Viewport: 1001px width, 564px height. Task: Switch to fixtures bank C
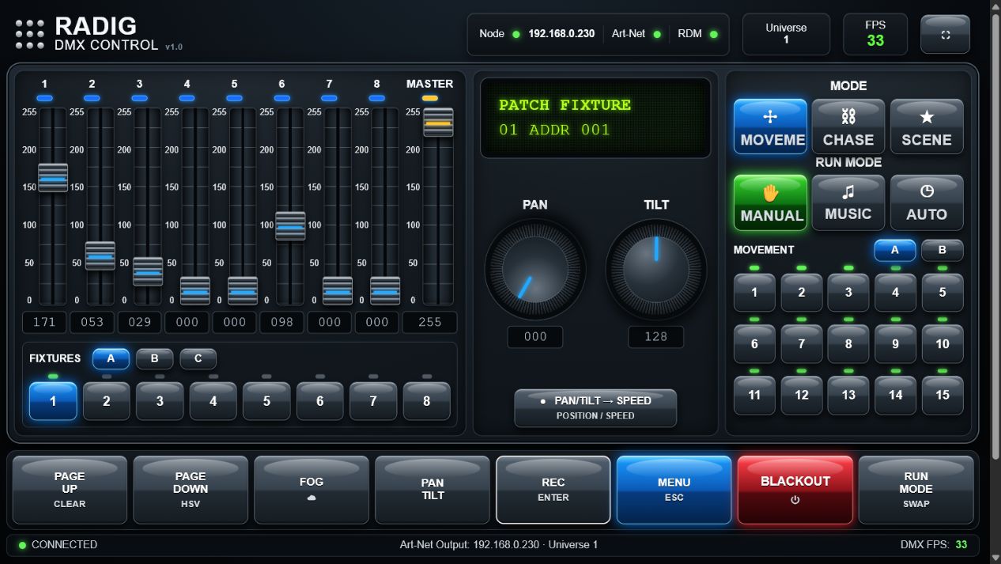(x=198, y=358)
